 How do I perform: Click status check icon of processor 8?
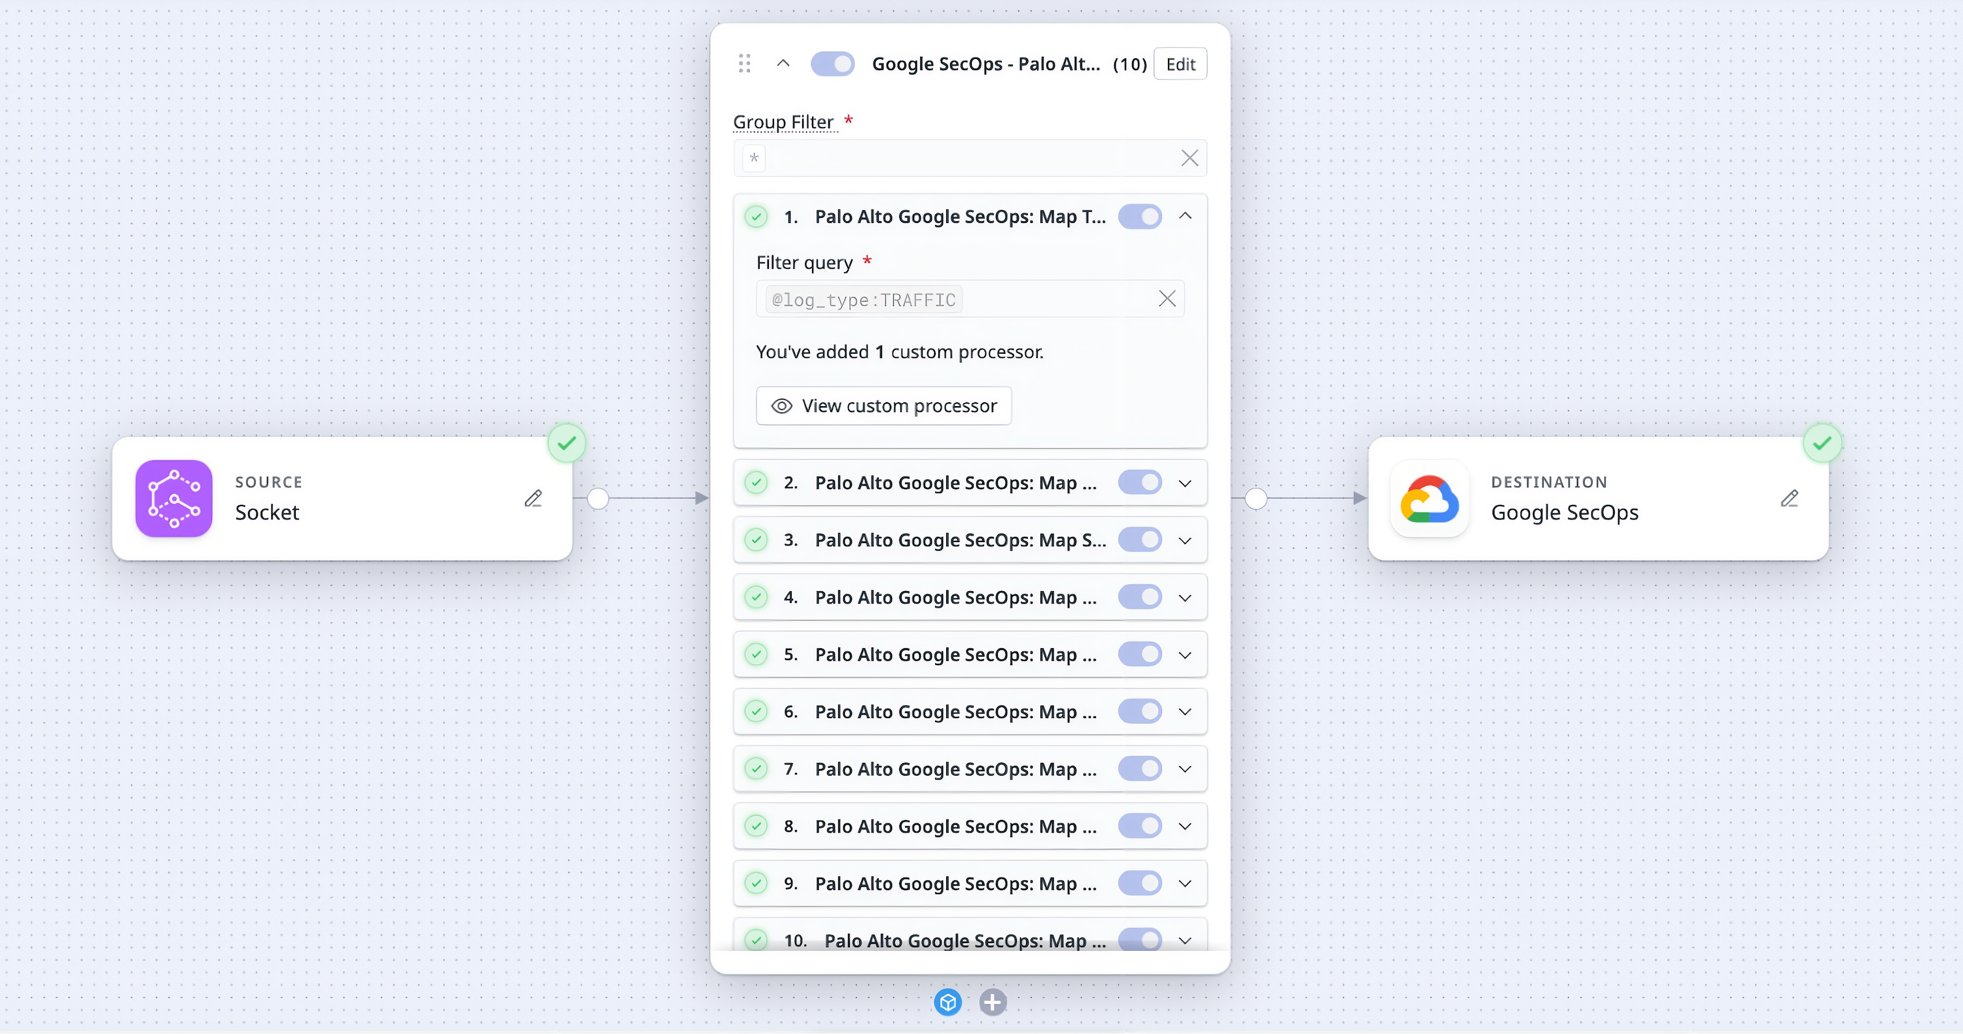pos(756,826)
